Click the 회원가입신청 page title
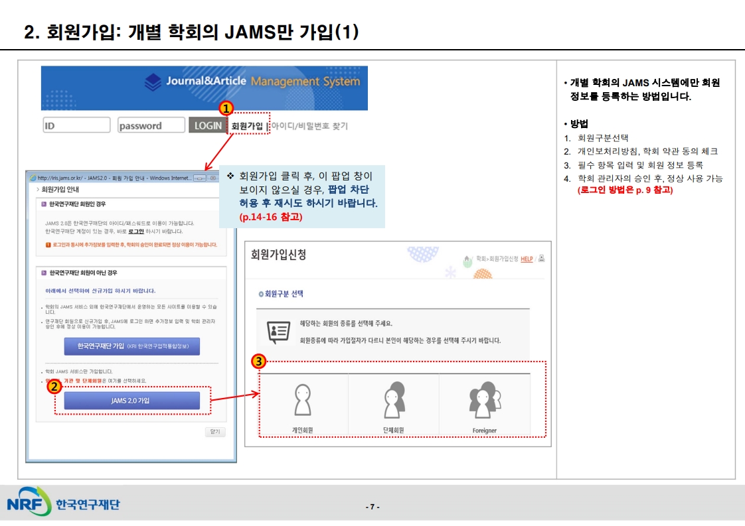Viewport: 745px width, 526px height. 278,255
